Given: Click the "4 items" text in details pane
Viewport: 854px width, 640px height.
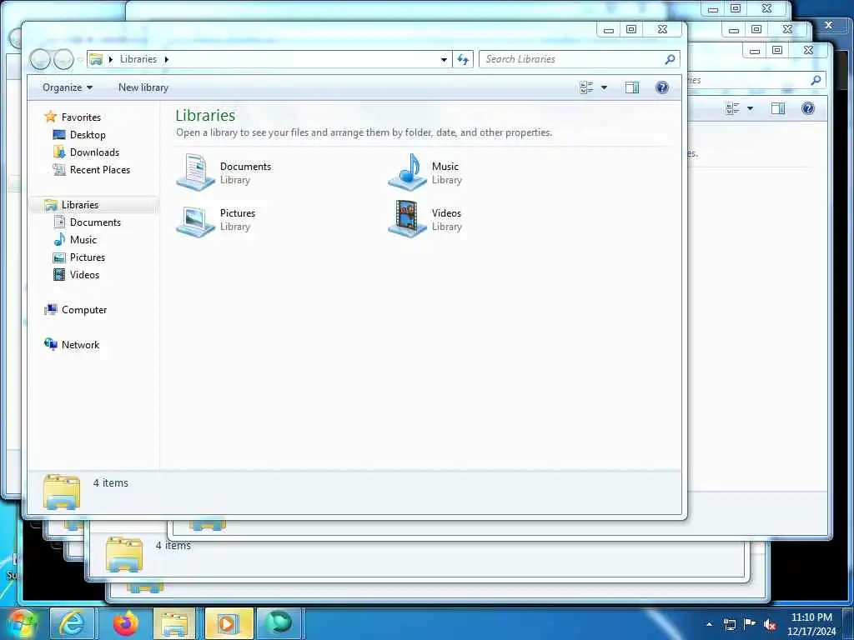Looking at the screenshot, I should click(111, 482).
